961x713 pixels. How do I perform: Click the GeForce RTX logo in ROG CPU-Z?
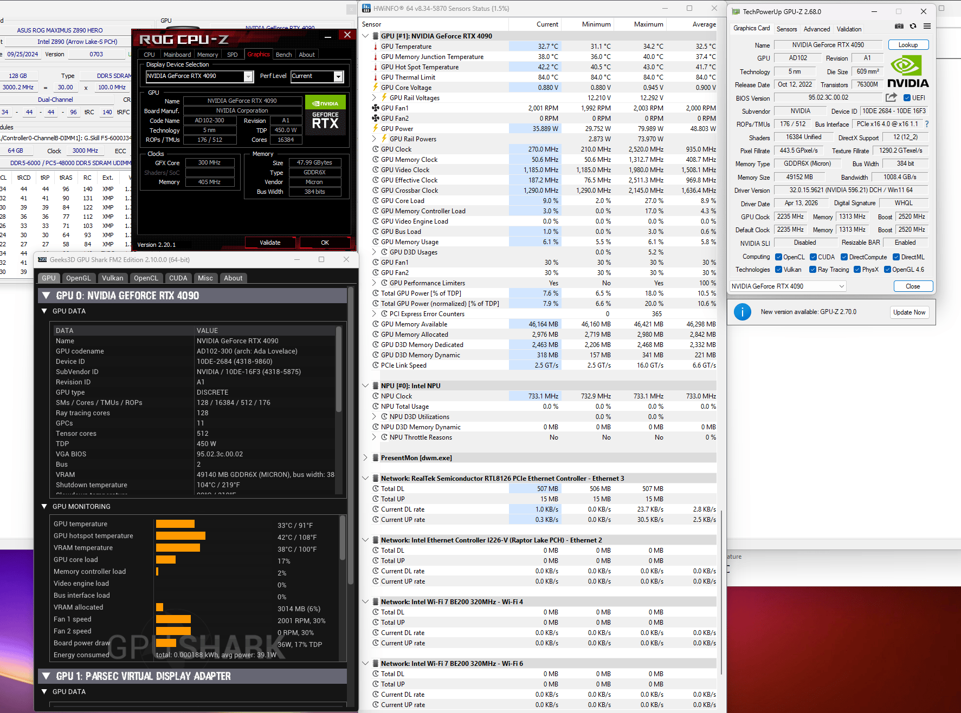point(325,115)
